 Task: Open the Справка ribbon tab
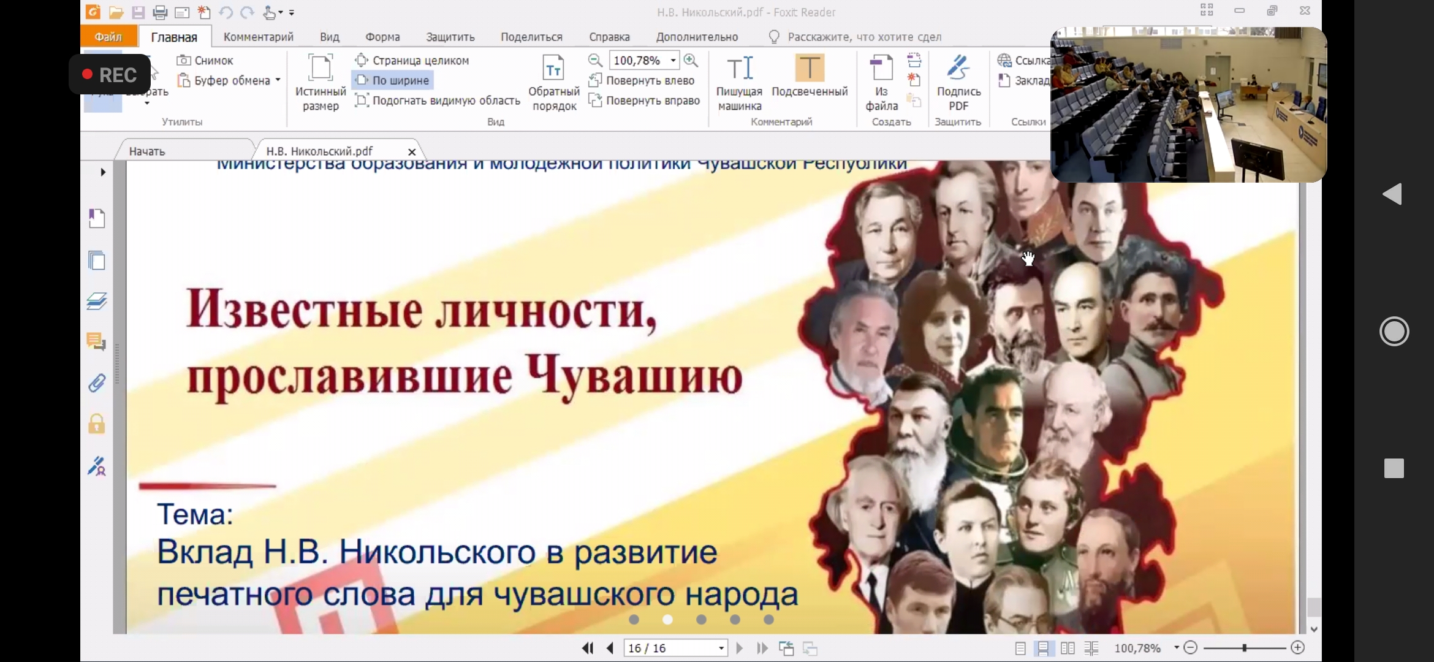coord(609,37)
